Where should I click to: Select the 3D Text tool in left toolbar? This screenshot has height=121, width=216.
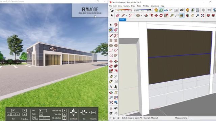116,87
